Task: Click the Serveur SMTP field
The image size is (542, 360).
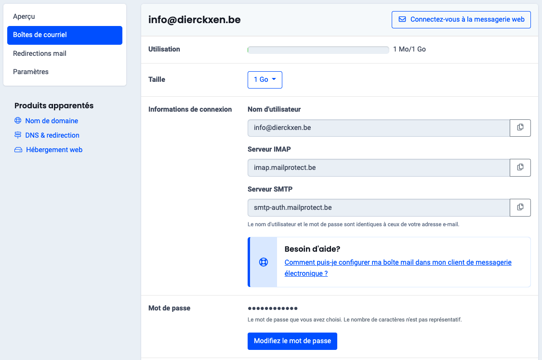Action: click(x=378, y=208)
